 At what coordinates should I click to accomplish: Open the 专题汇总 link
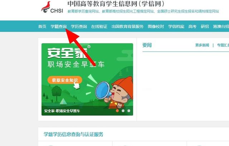coord(223,45)
